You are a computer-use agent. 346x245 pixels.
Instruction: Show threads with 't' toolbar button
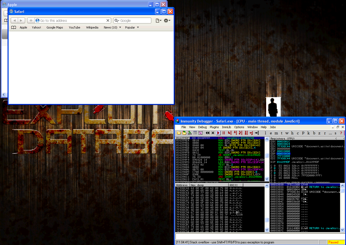click(282, 133)
